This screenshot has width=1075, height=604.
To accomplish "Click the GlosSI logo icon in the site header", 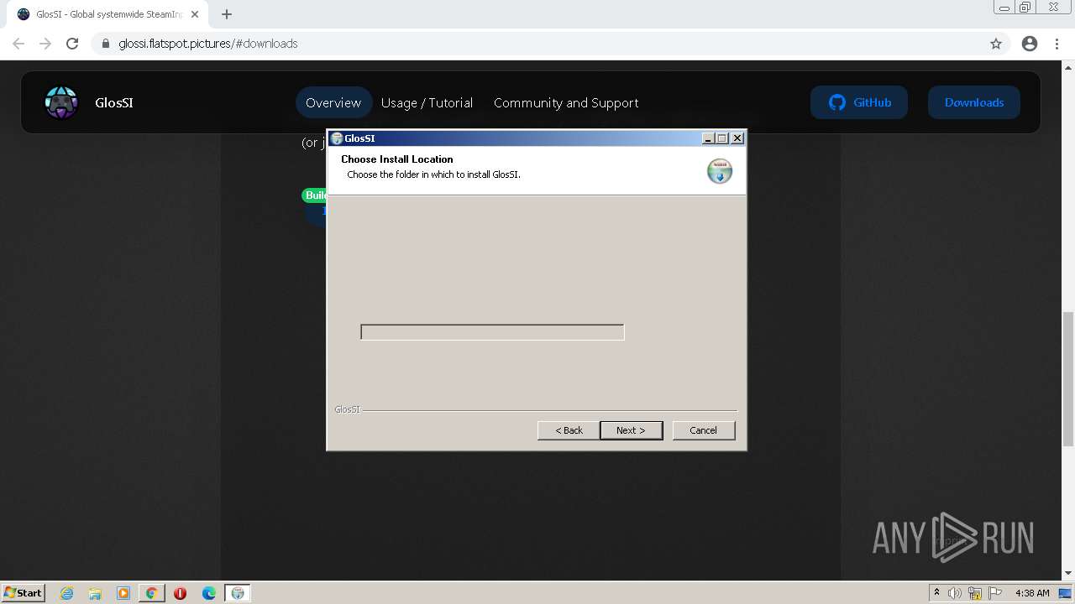I will (x=61, y=102).
